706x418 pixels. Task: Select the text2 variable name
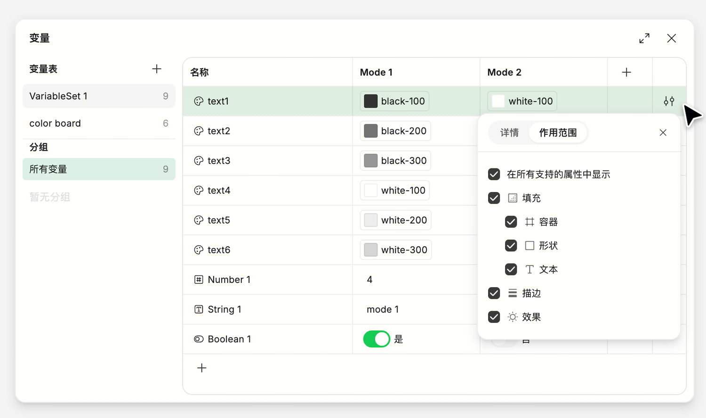coord(219,131)
